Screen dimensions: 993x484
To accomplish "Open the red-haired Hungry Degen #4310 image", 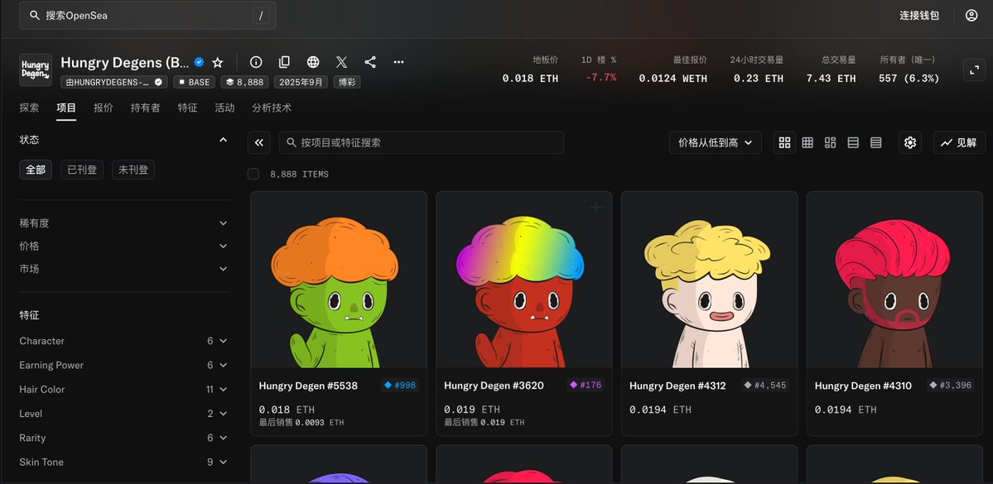I will pos(894,280).
